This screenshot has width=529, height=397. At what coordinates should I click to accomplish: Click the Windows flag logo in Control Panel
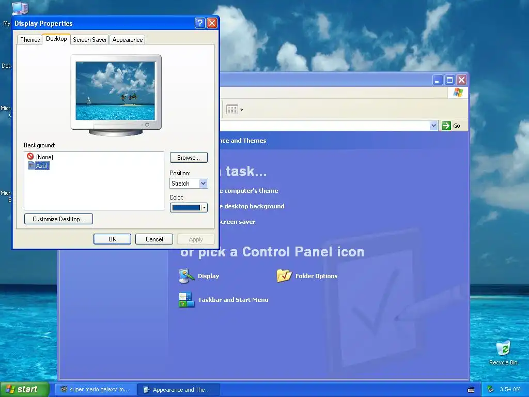(x=458, y=92)
